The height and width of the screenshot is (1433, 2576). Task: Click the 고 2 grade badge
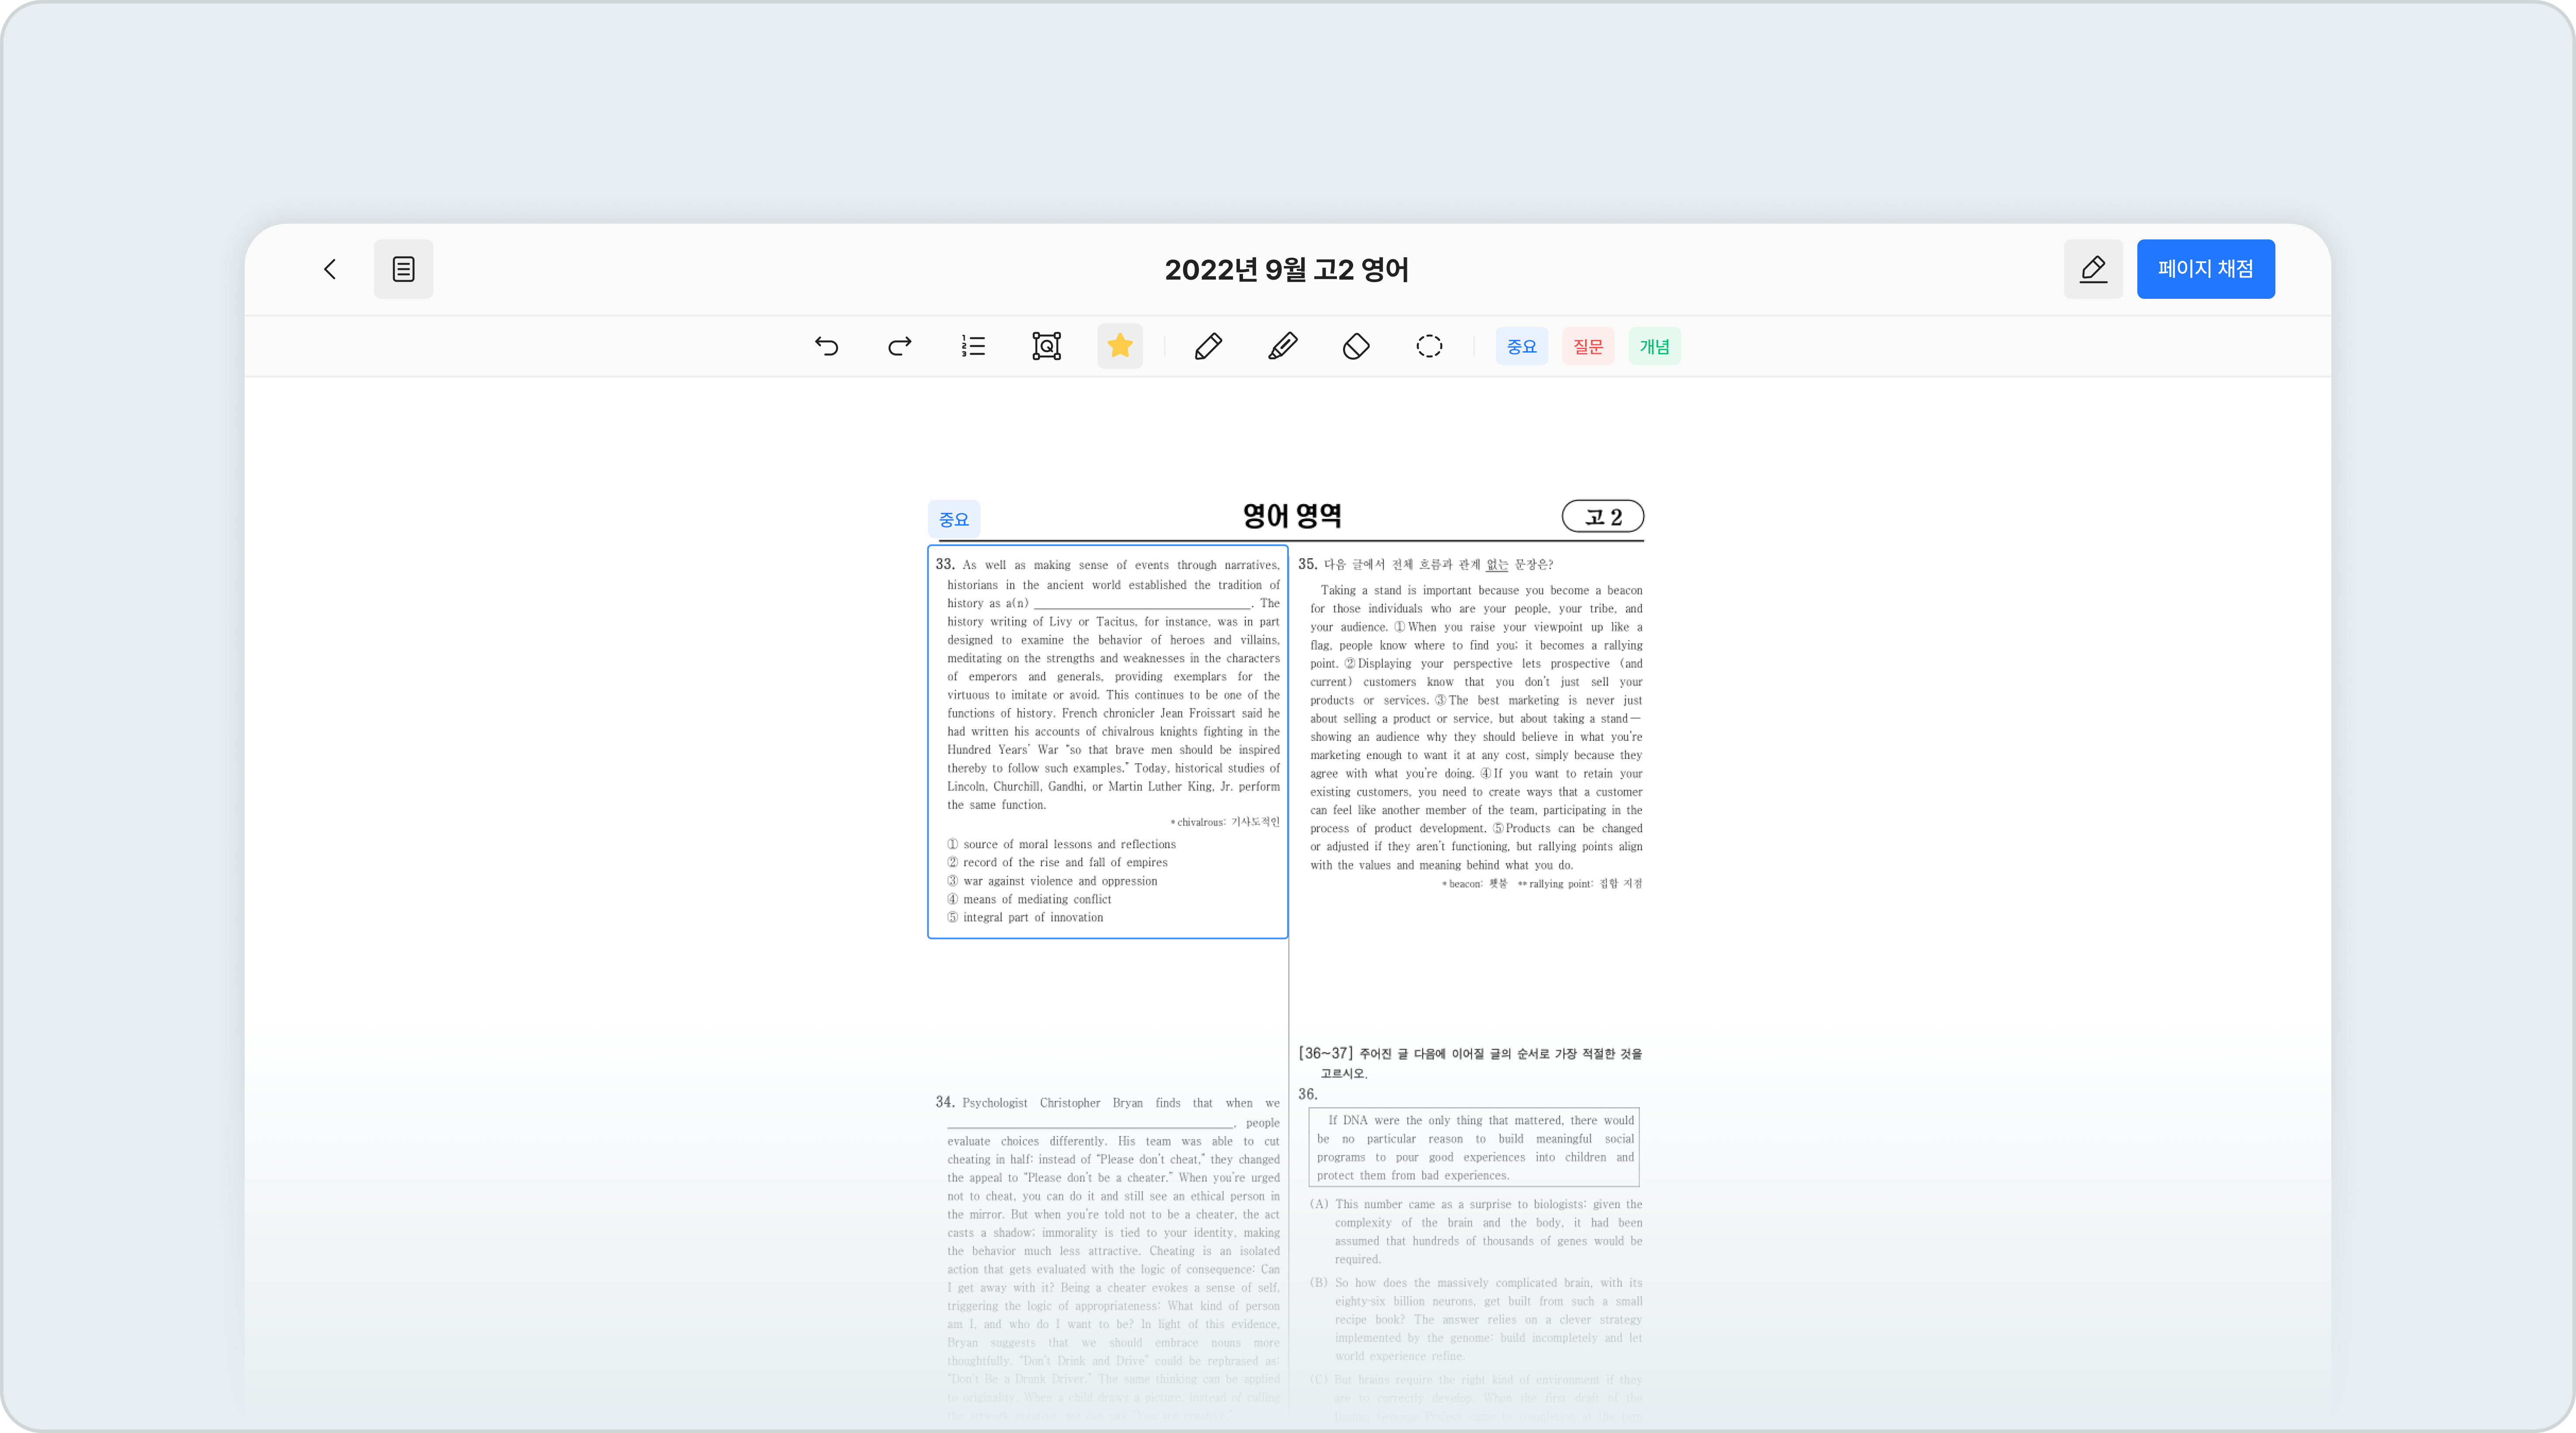click(1603, 517)
